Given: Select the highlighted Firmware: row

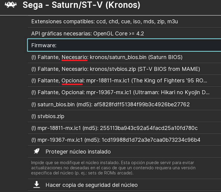Looking at the screenshot, I should point(124,45).
